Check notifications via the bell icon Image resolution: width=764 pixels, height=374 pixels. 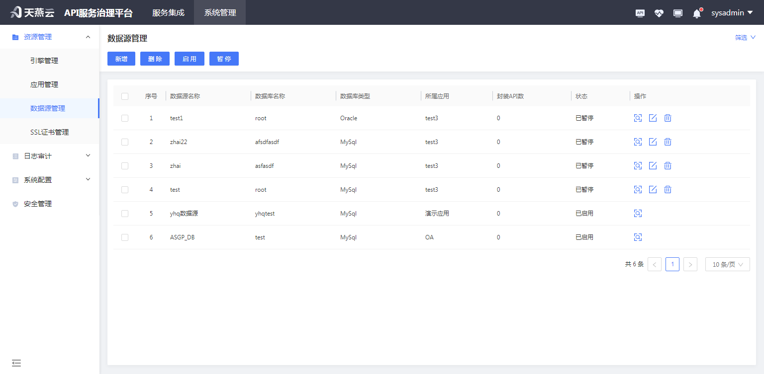point(696,13)
